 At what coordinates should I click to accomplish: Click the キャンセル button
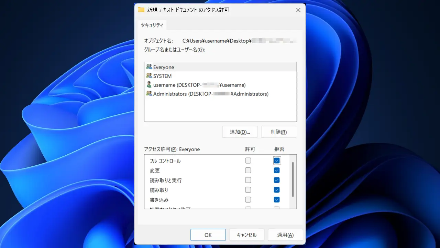(246, 235)
